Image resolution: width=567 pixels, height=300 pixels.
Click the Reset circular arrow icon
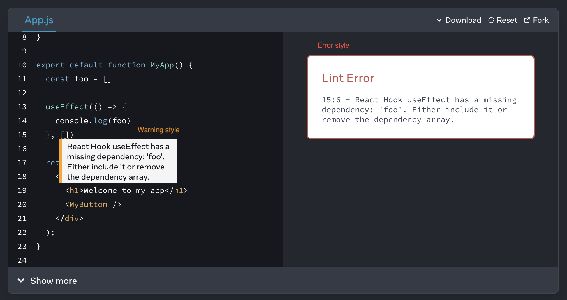[x=491, y=20]
